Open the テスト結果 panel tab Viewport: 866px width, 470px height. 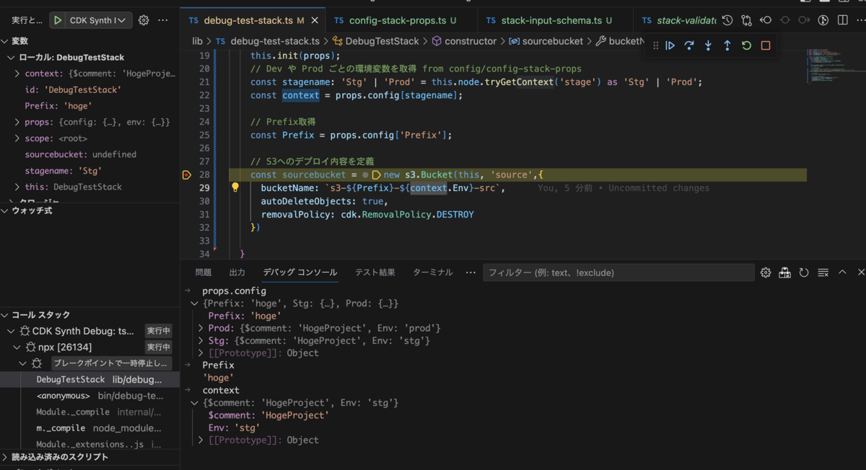point(375,272)
